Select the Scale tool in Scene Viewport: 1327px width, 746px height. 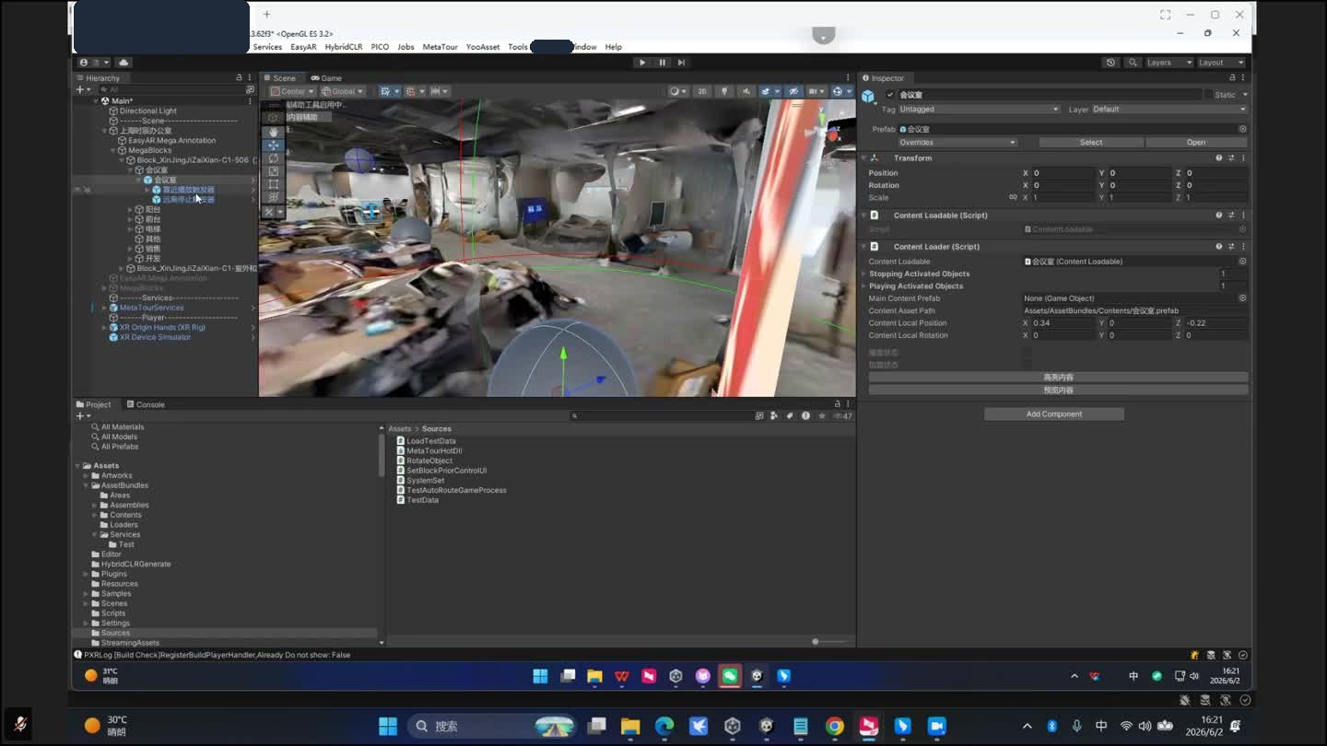pyautogui.click(x=274, y=171)
